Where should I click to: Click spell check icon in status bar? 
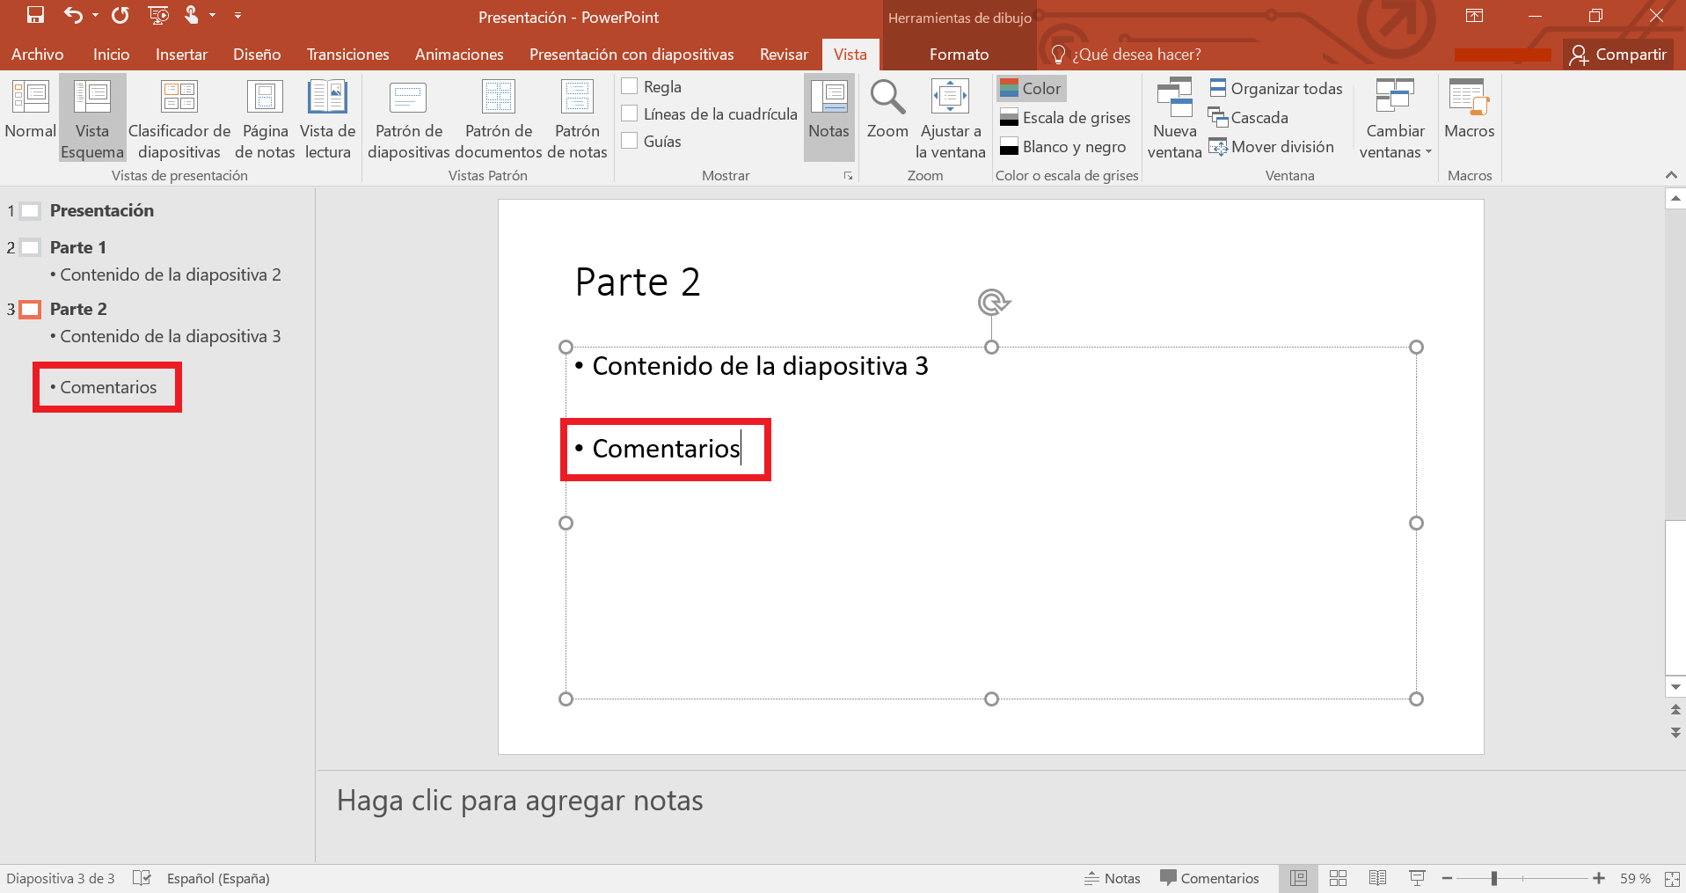(x=142, y=878)
